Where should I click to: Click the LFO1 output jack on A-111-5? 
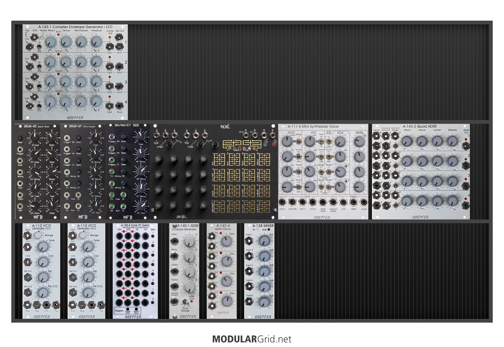tap(343, 202)
